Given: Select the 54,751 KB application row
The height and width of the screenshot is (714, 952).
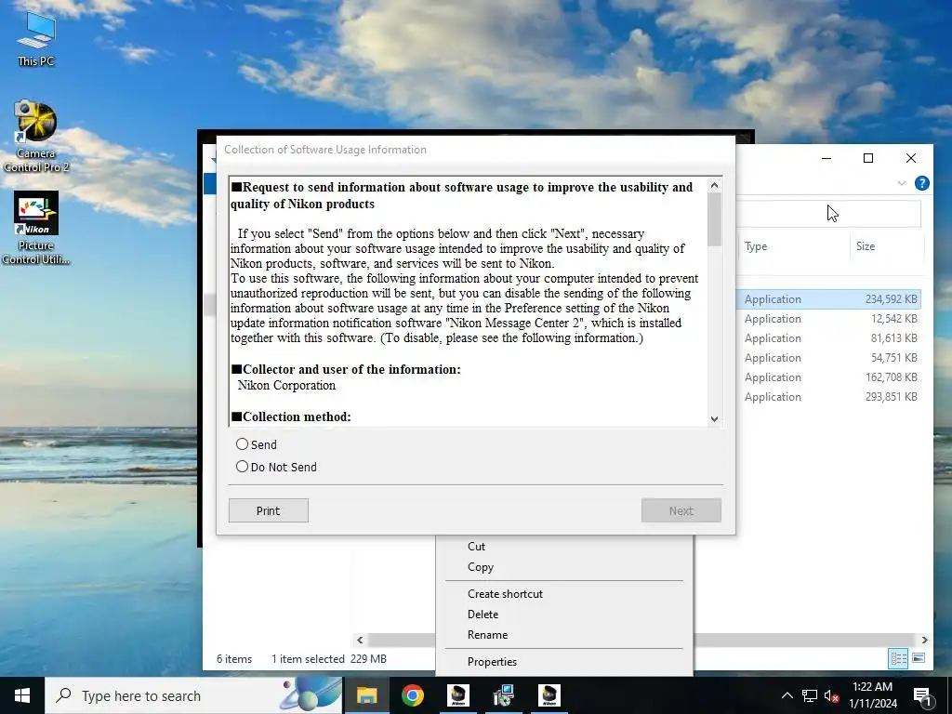Looking at the screenshot, I should coord(829,358).
